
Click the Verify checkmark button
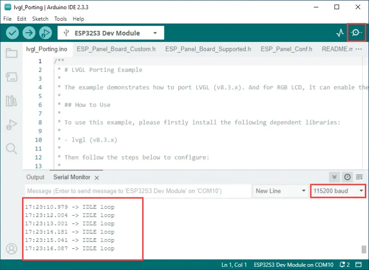coord(12,33)
